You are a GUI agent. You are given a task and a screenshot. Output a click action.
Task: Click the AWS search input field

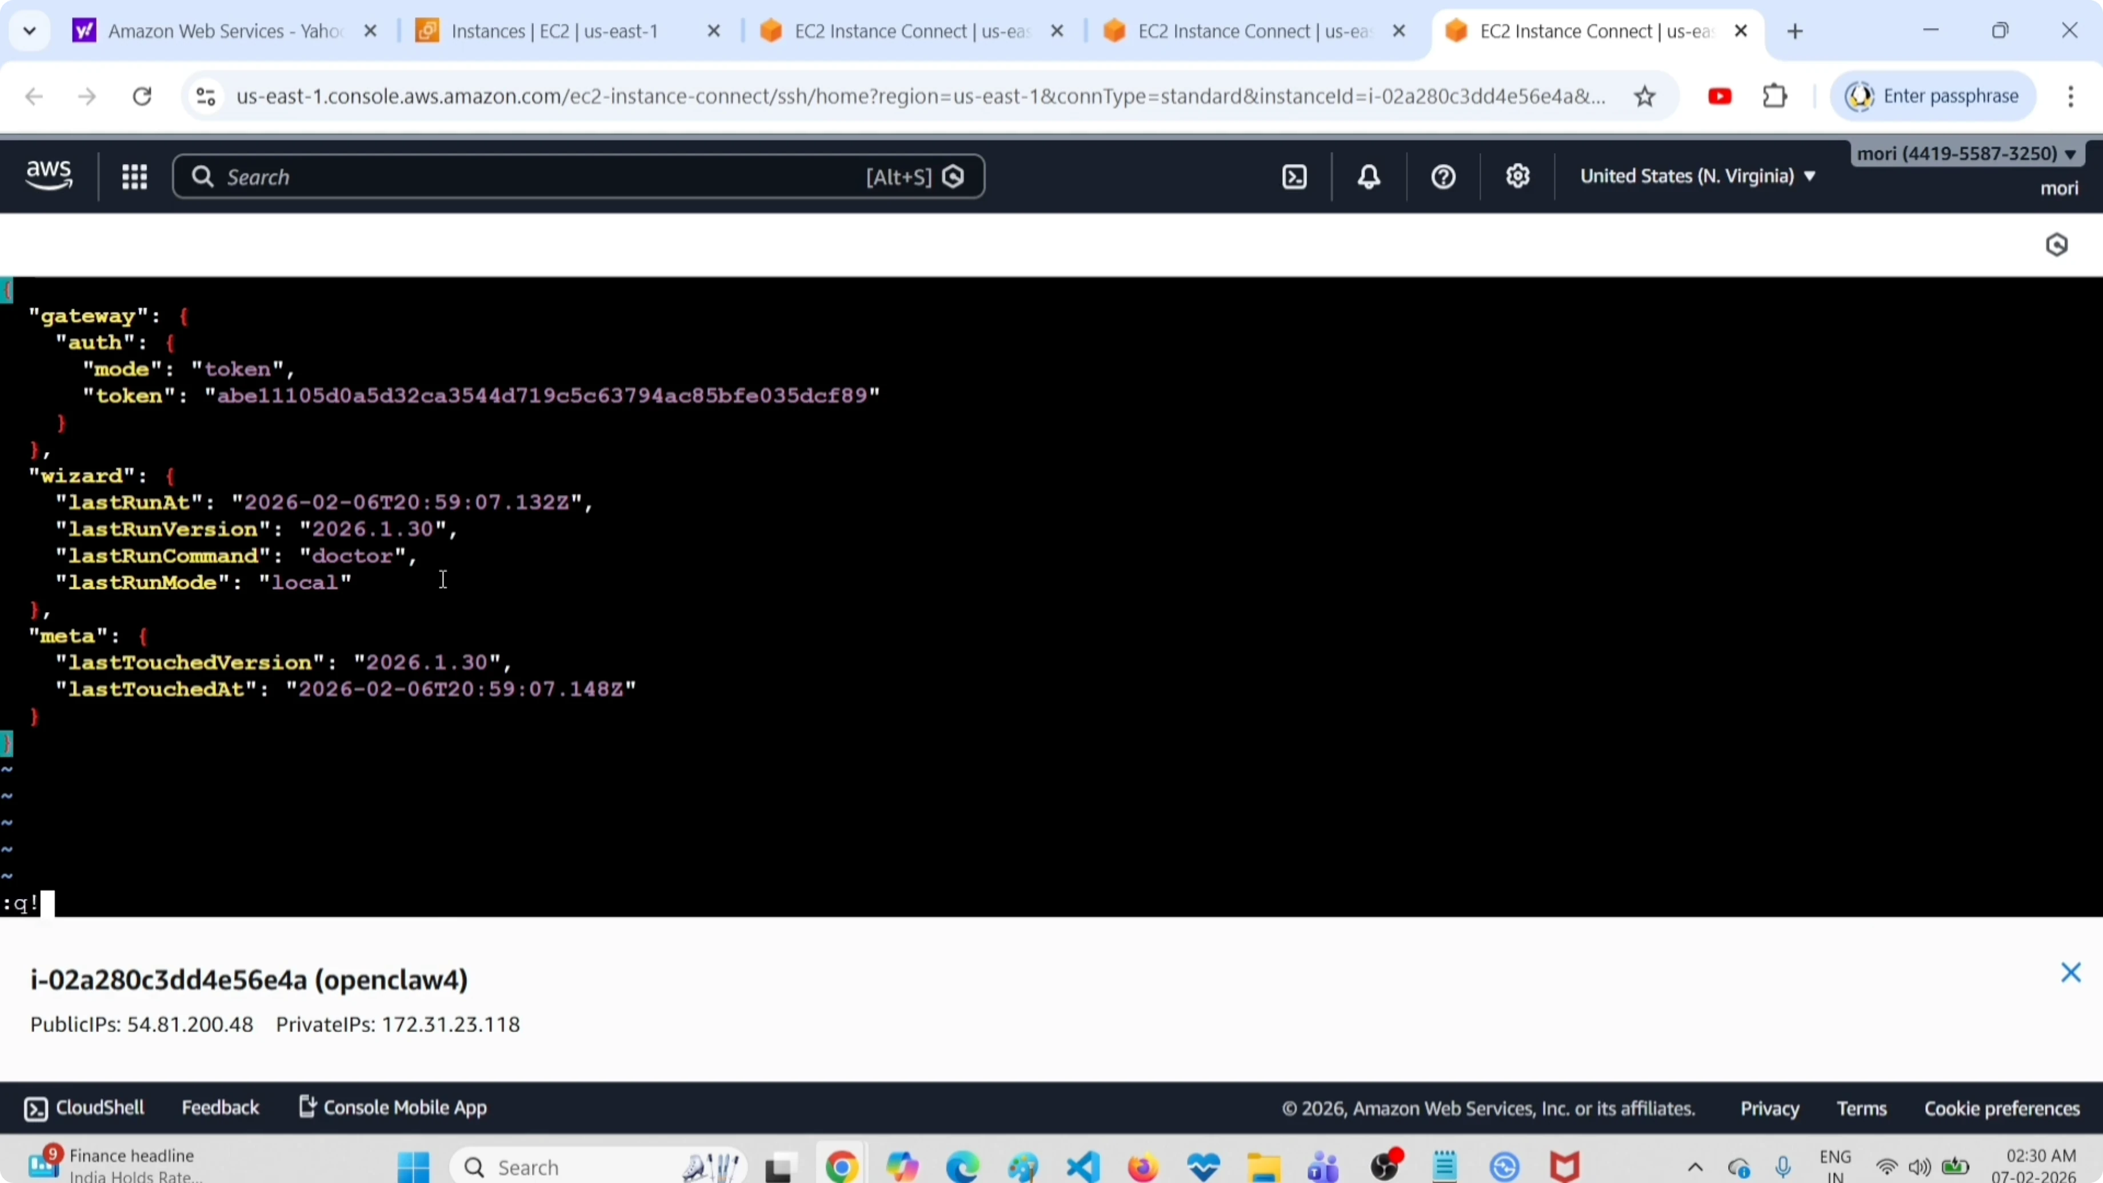coord(539,177)
